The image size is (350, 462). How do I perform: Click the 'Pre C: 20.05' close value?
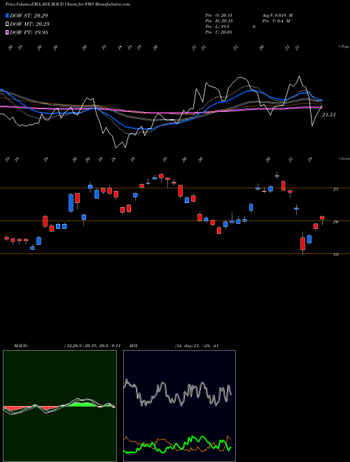[x=218, y=32]
